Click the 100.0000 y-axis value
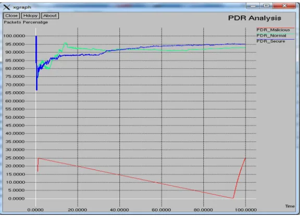This screenshot has height=218, width=300. point(14,36)
